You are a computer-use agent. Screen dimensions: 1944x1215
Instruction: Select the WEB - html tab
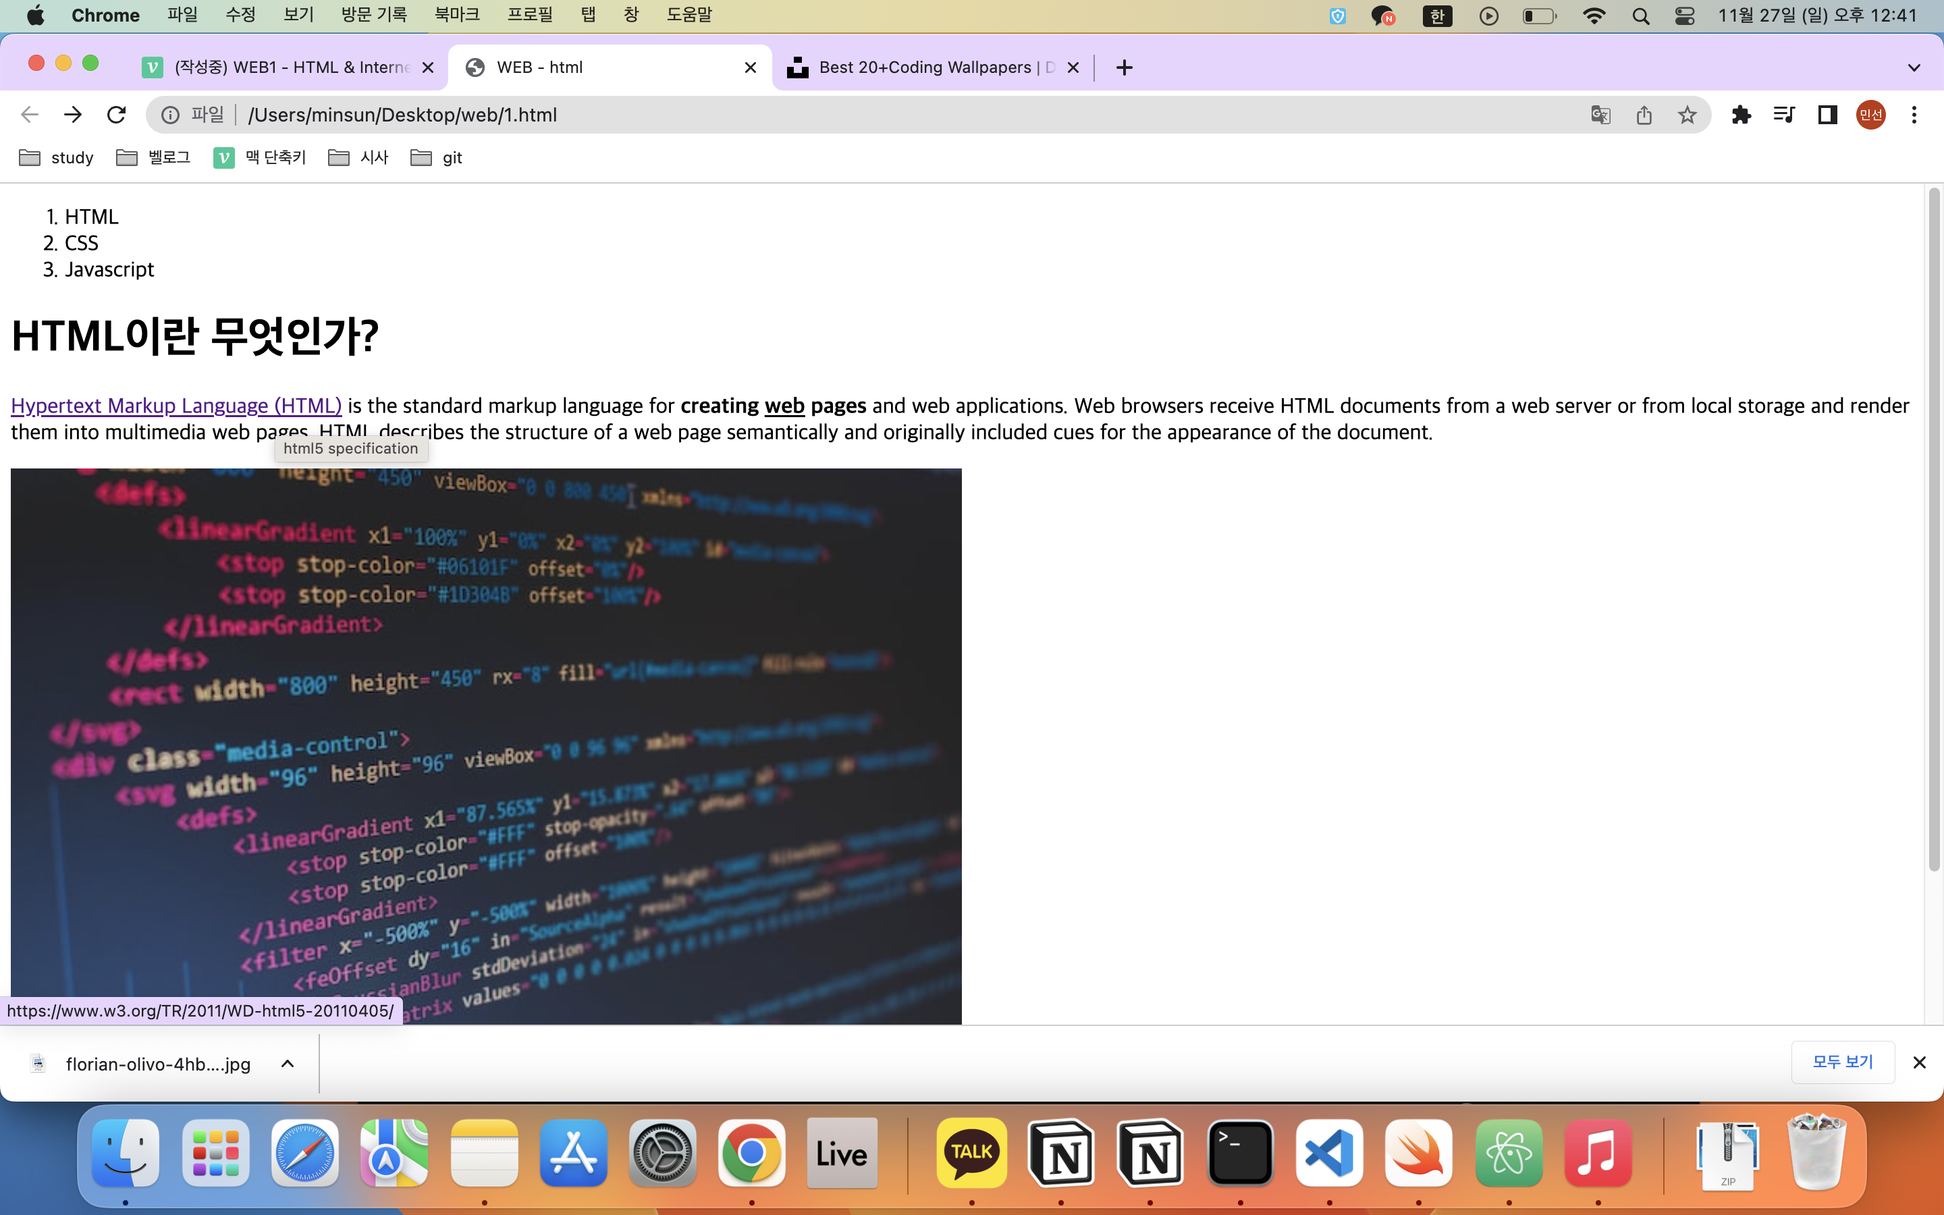[x=609, y=67]
